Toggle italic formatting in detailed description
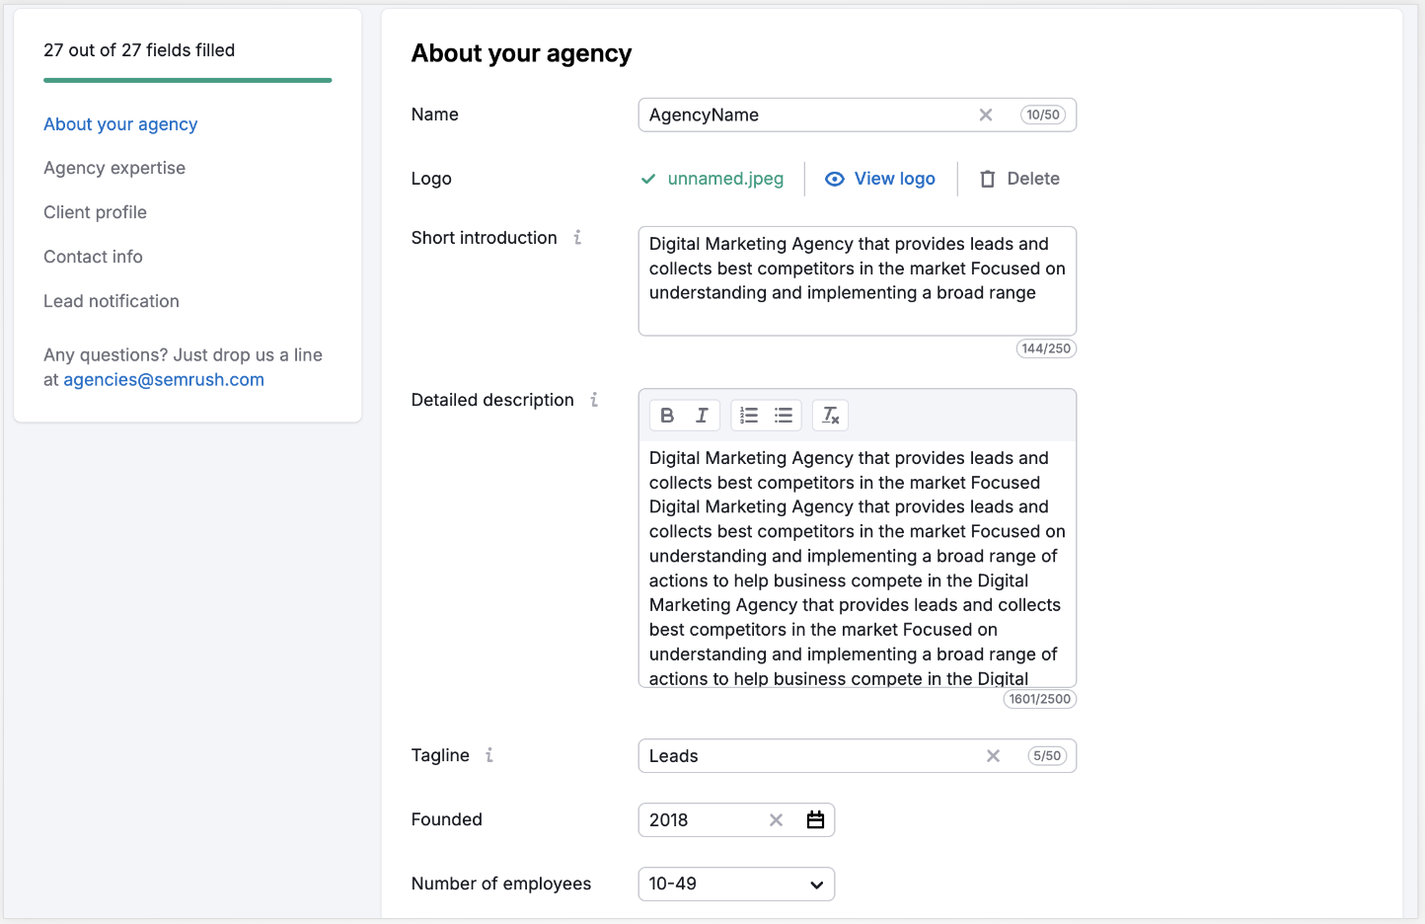1425x924 pixels. tap(702, 415)
